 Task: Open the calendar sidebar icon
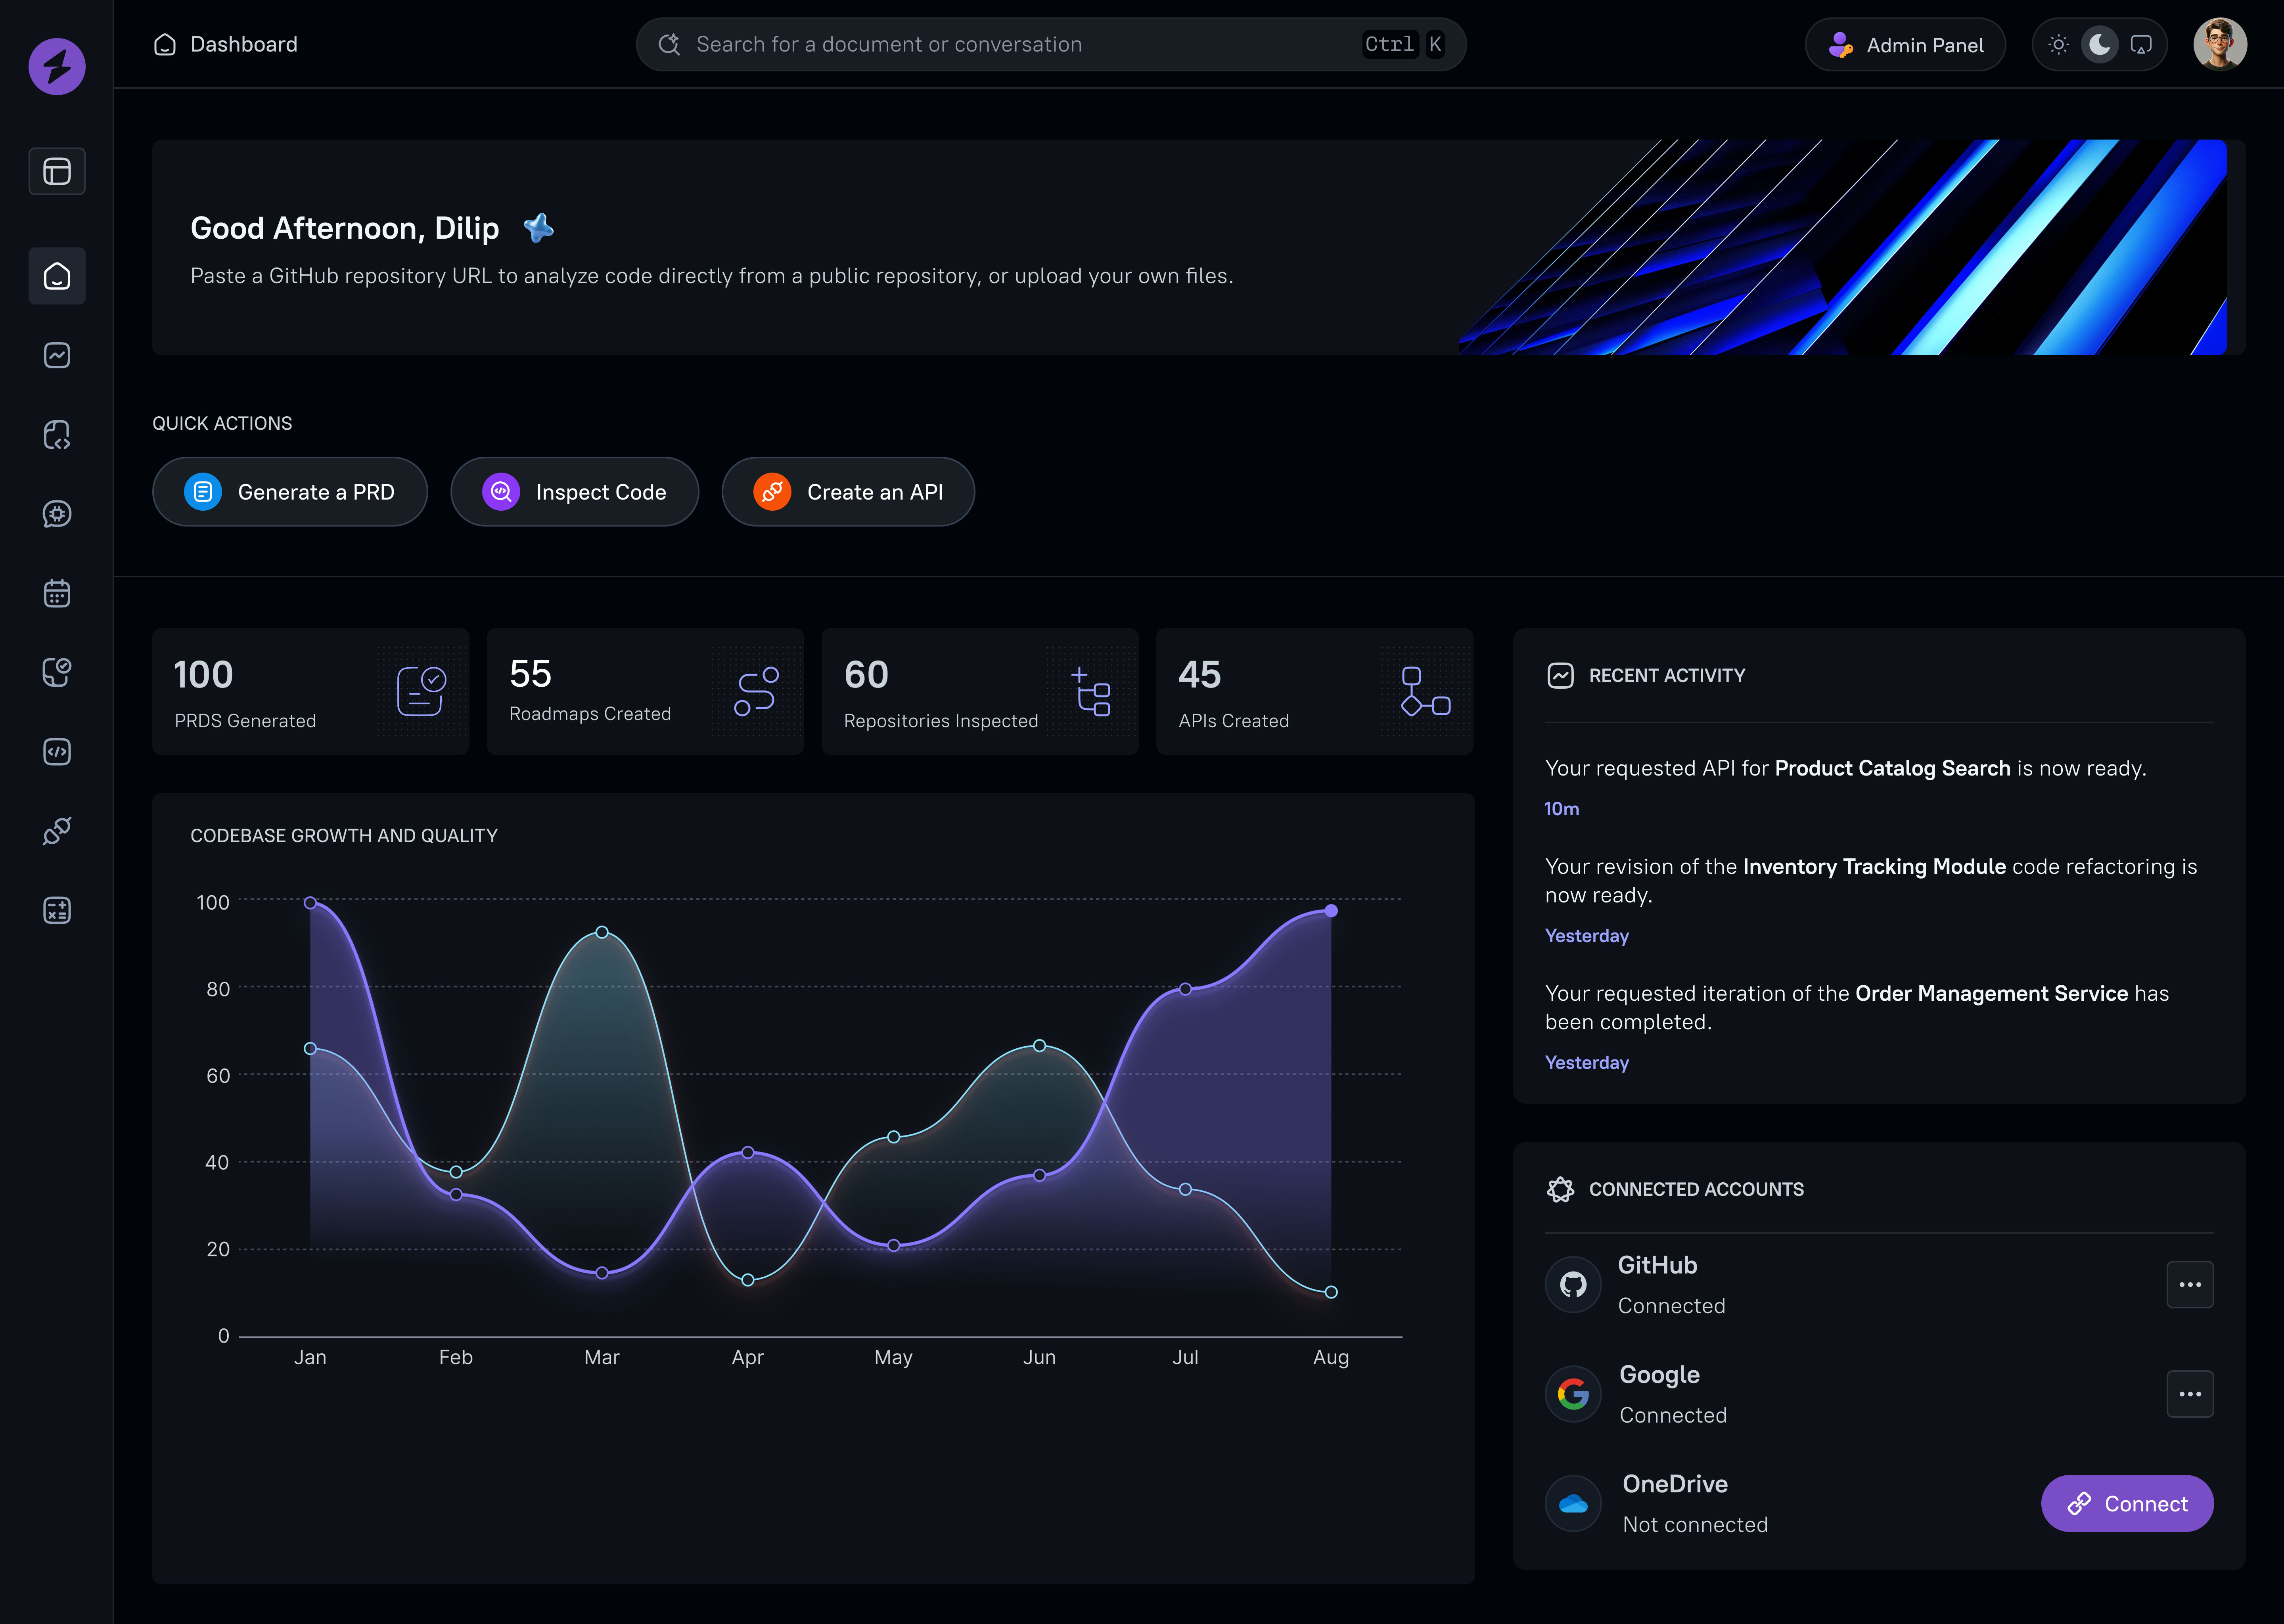[57, 593]
